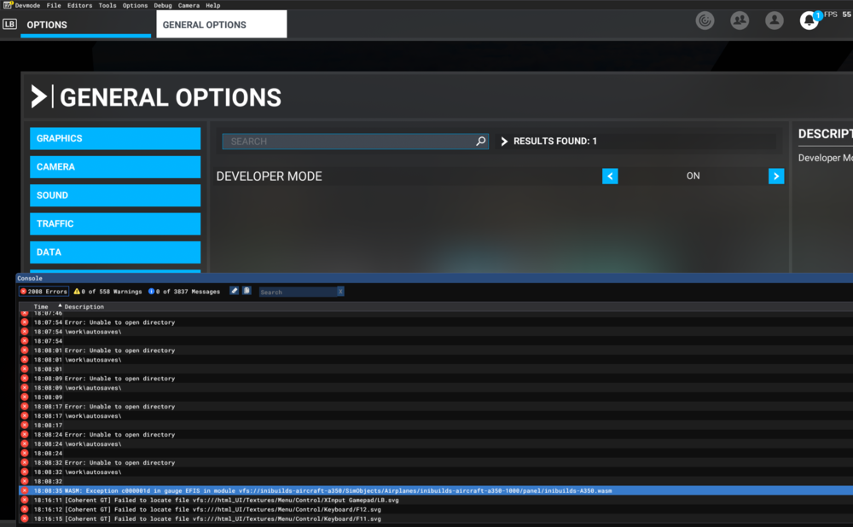Open the TRAFFIC options category
The height and width of the screenshot is (527, 853).
pos(115,224)
